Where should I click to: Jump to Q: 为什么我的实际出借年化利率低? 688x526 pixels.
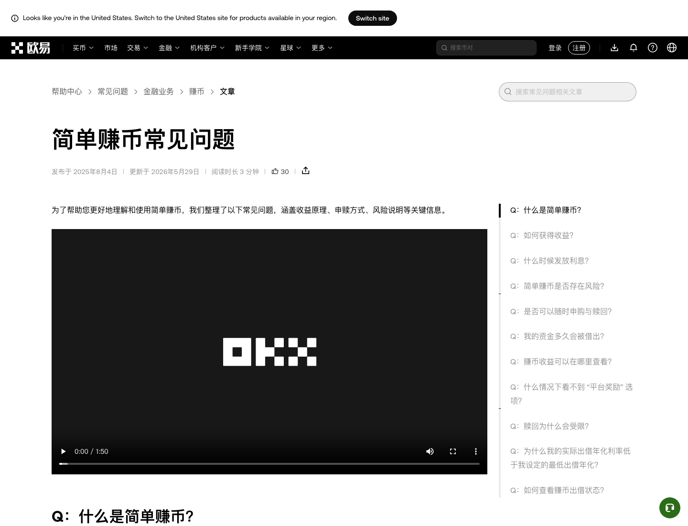pyautogui.click(x=570, y=458)
